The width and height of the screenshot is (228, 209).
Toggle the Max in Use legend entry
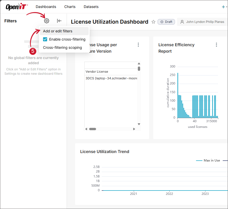pyautogui.click(x=208, y=160)
